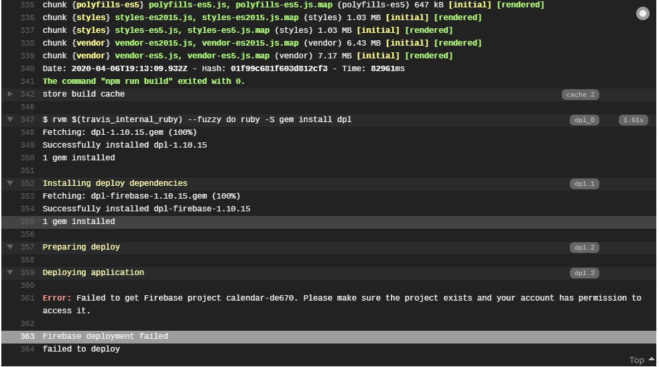Viewport: 659px width, 367px height.
Task: Click '6.43 MB' vendor-es2015 size
Action: pos(363,43)
